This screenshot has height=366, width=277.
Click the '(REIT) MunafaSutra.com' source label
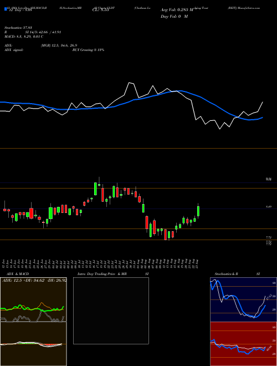[244, 8]
